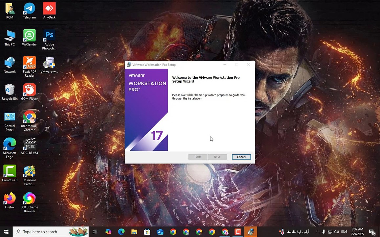Viewport: 380px width, 237px height.
Task: Select the Foxit PDF Reader desktop icon
Action: (29, 63)
